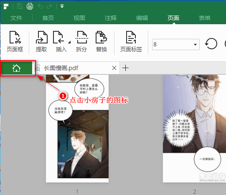The width and height of the screenshot is (226, 195).
Task: Close the 长图慢画.pdf tab
Action: pos(114,68)
